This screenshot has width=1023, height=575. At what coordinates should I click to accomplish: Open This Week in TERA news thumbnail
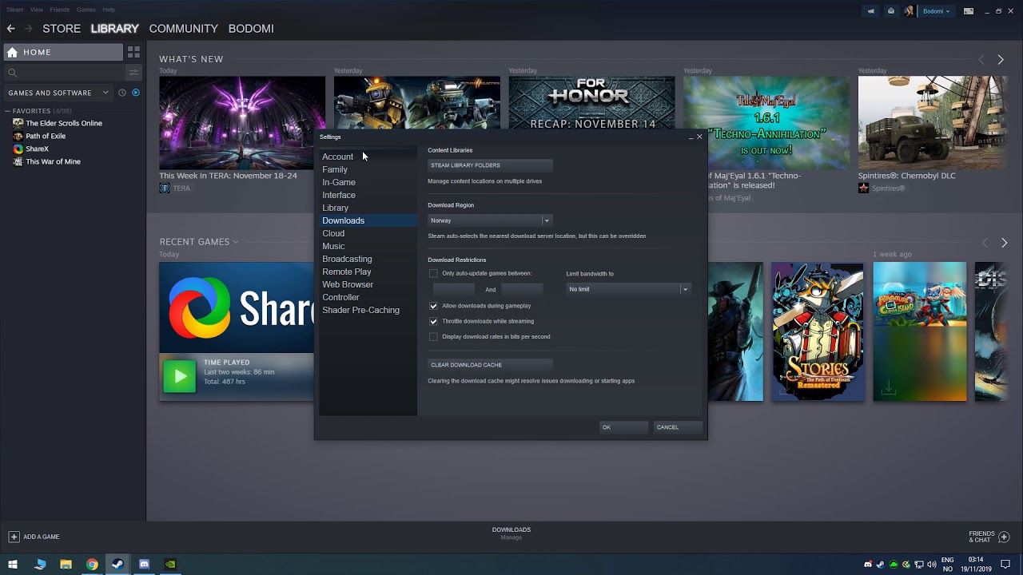coord(242,122)
